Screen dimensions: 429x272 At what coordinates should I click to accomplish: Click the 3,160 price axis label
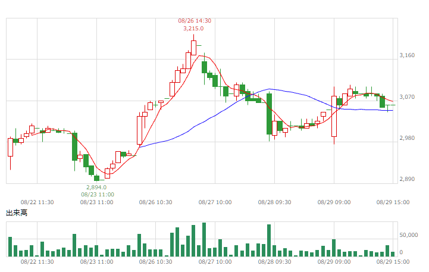(x=407, y=55)
